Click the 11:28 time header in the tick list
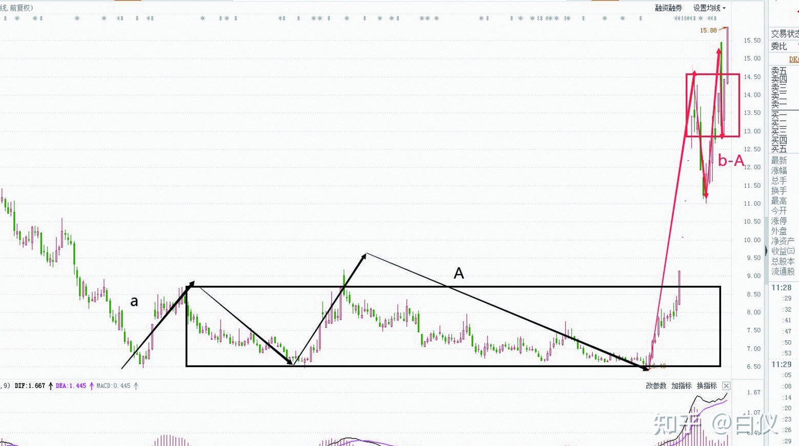The image size is (799, 446). tap(781, 288)
